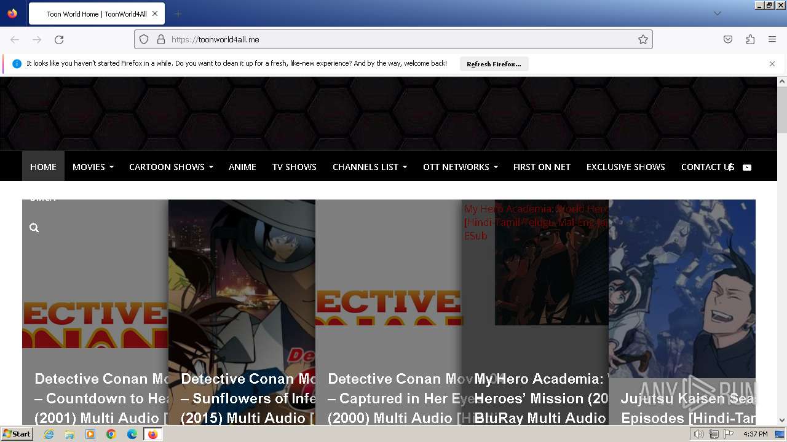This screenshot has height=442, width=787.
Task: Click the Jujutsu Kaisen poster thumbnail
Action: click(682, 289)
